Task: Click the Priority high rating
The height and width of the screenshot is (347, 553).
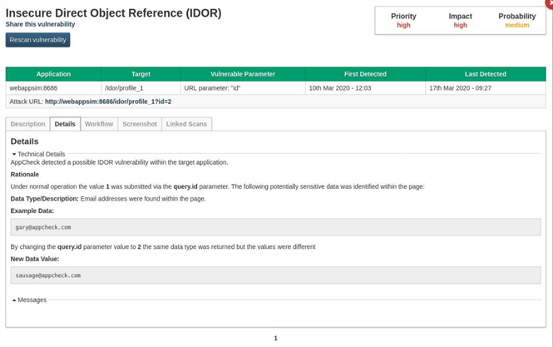Action: pos(403,25)
